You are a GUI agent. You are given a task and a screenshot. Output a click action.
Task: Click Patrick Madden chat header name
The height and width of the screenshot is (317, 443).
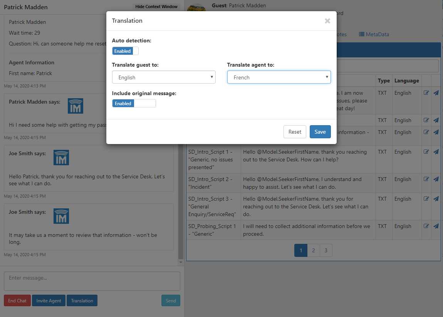tap(26, 7)
